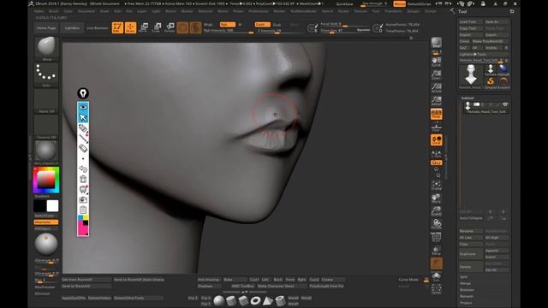Screen dimensions: 548x308
Task: Click the eye icon in annotation toolbar
Action: (83, 107)
